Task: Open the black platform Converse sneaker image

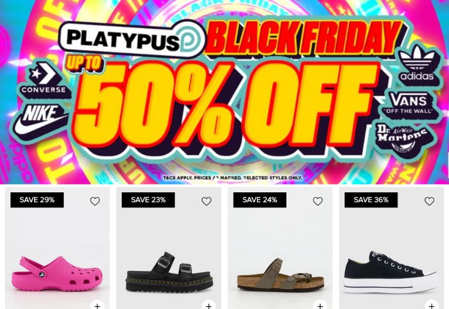Action: 391,271
